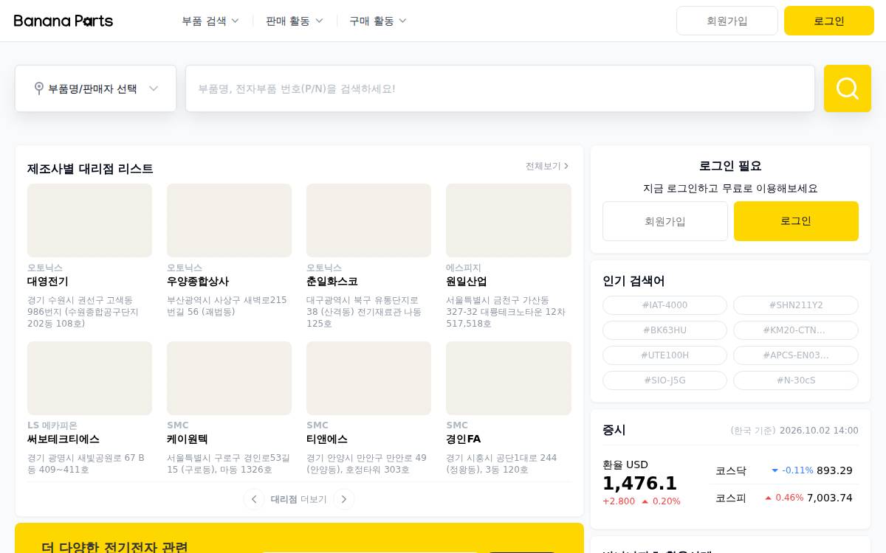
Task: Open 우양종합상사 distributor thumbnail
Action: 229,220
